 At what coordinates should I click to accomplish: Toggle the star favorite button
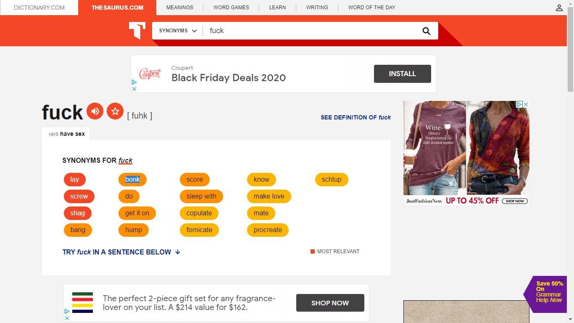pyautogui.click(x=115, y=111)
